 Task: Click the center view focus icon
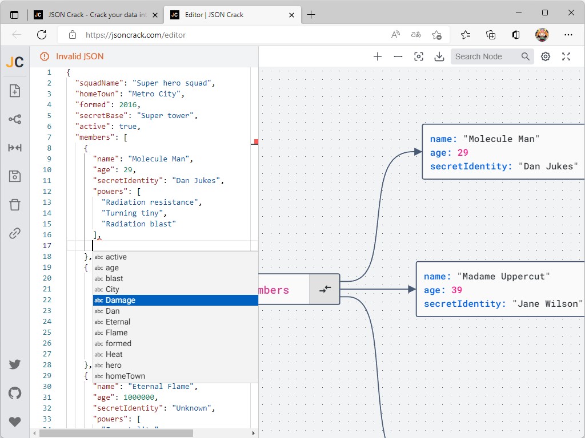pos(419,56)
